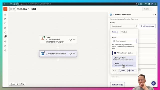
Task: Open the floating AI assistant icon
Action: (x=153, y=83)
